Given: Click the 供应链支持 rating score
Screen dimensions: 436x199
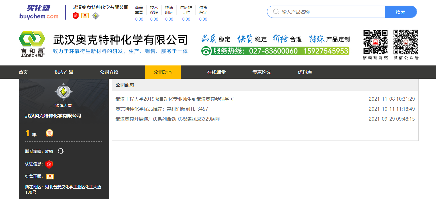Looking at the screenshot, I should click(x=186, y=19).
